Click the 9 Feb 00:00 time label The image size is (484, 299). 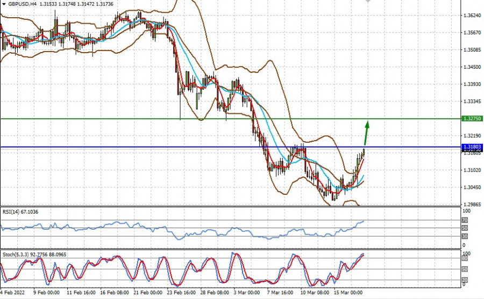point(46,292)
